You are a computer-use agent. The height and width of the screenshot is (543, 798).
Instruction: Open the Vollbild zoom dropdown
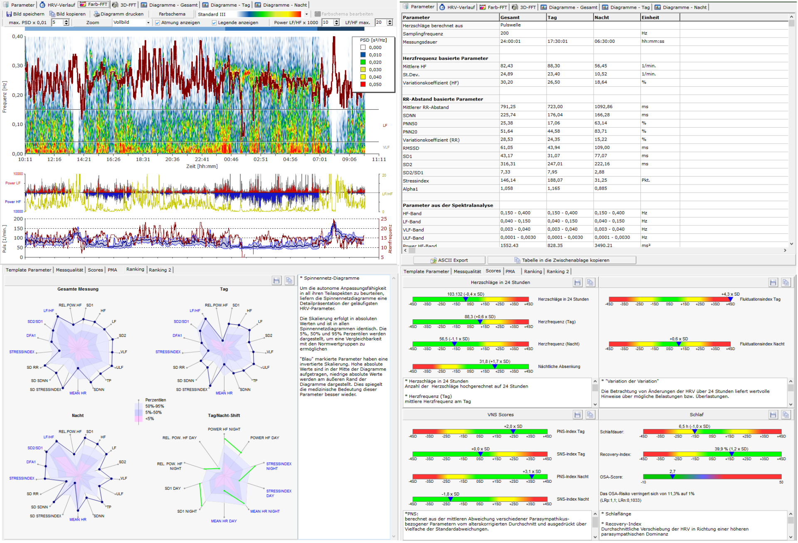pyautogui.click(x=148, y=23)
